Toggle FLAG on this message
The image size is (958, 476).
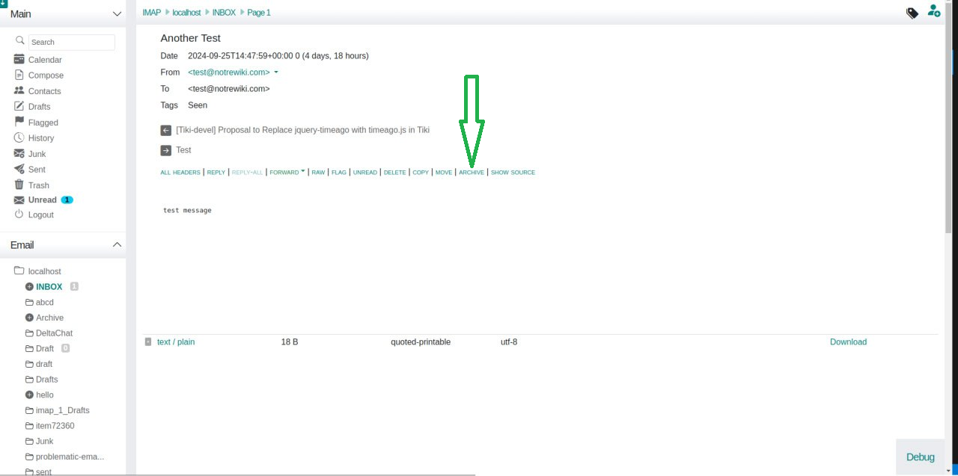pyautogui.click(x=338, y=172)
